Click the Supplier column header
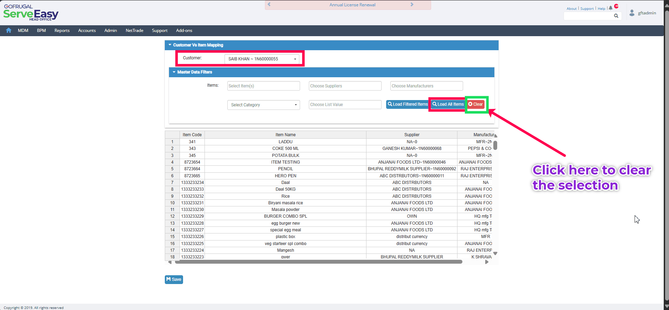669x310 pixels. 412,135
